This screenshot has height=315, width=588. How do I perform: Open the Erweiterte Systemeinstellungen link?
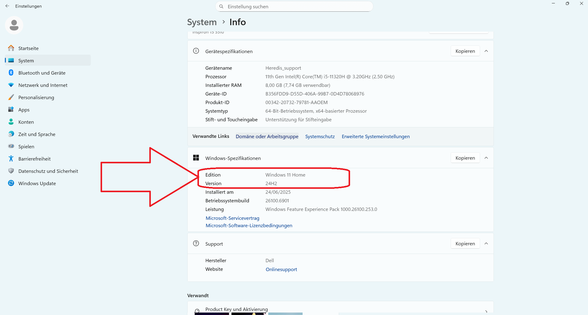pos(376,136)
